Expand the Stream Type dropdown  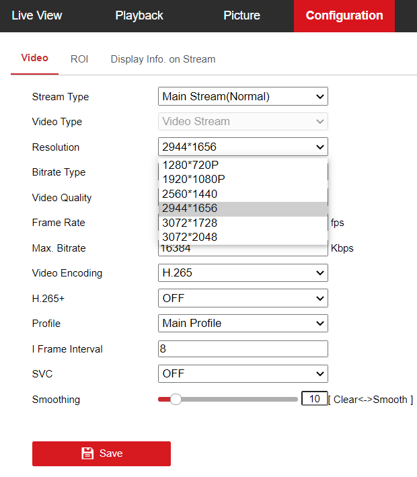[243, 97]
